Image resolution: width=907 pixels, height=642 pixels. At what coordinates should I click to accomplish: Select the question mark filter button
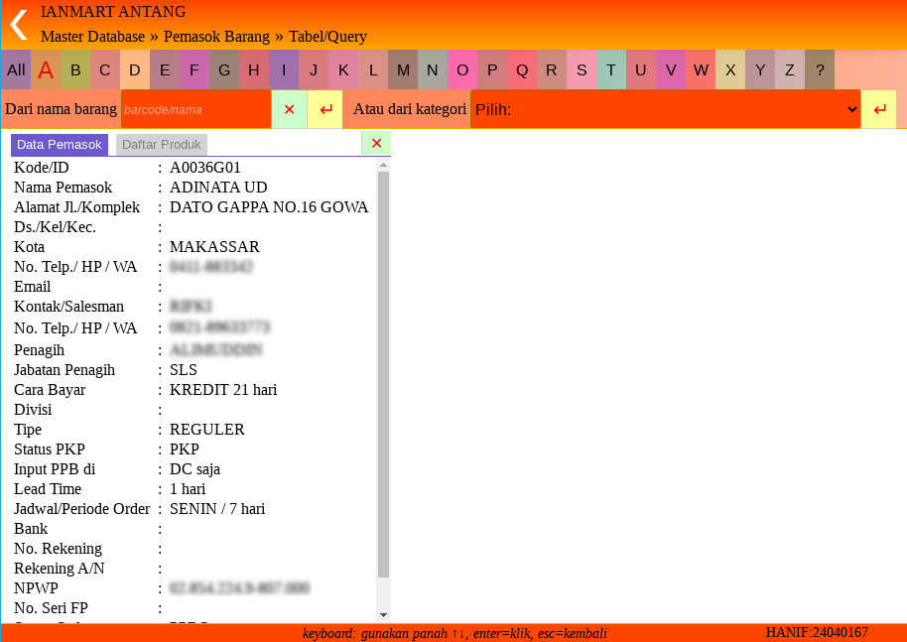[x=820, y=70]
